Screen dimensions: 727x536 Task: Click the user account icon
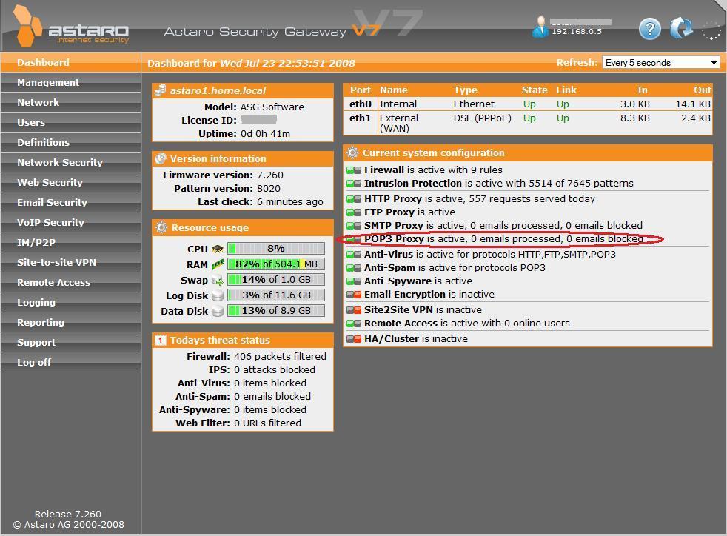click(540, 27)
